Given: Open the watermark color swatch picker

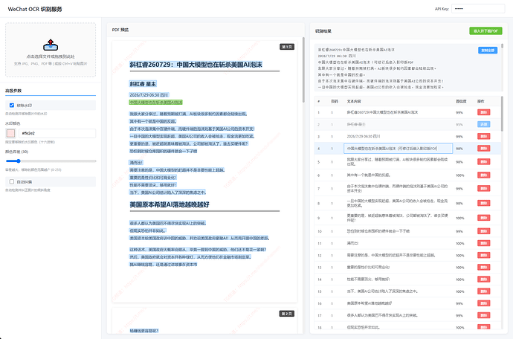Looking at the screenshot, I should [x=11, y=133].
